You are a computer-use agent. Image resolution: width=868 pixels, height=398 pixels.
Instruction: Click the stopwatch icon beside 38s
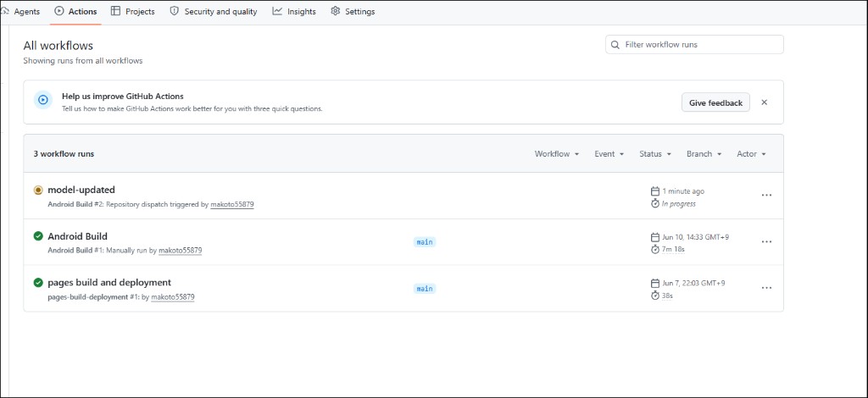coord(655,296)
